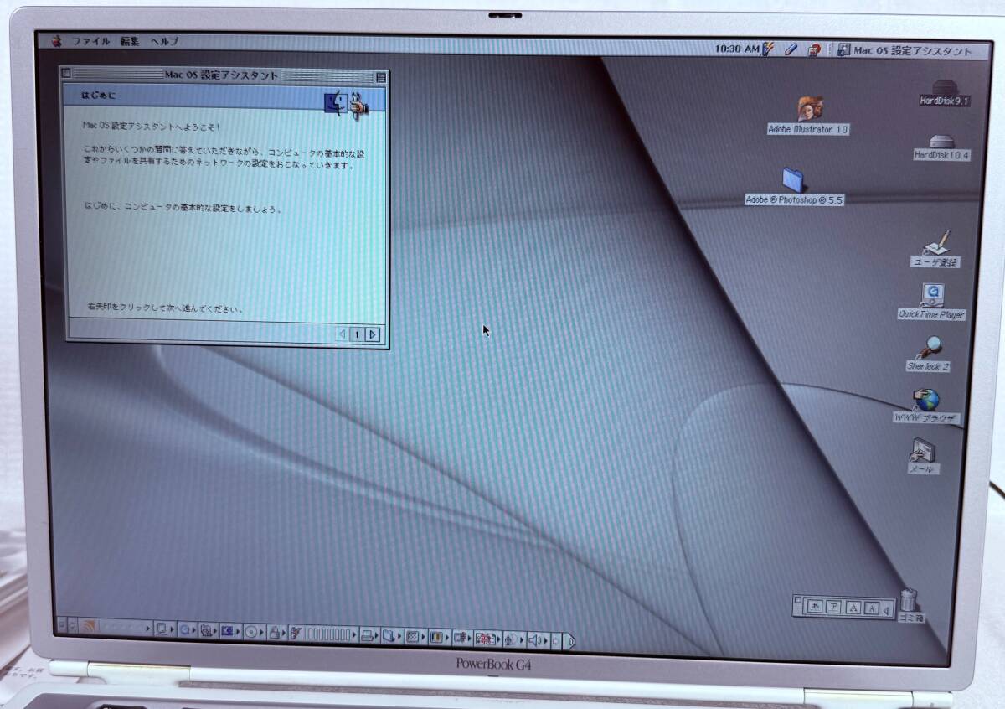Collapse the Control Strip using its end tab

(570, 642)
